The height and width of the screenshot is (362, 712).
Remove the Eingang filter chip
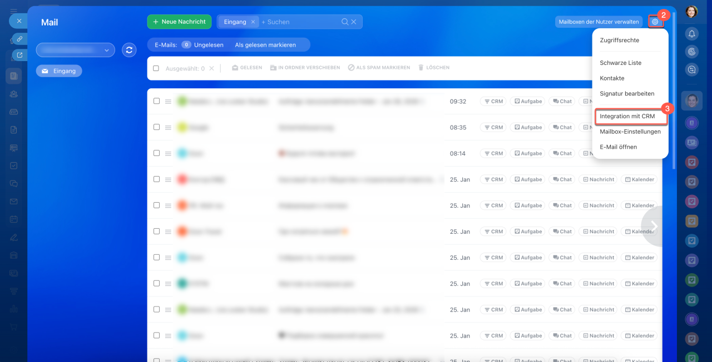click(x=253, y=22)
